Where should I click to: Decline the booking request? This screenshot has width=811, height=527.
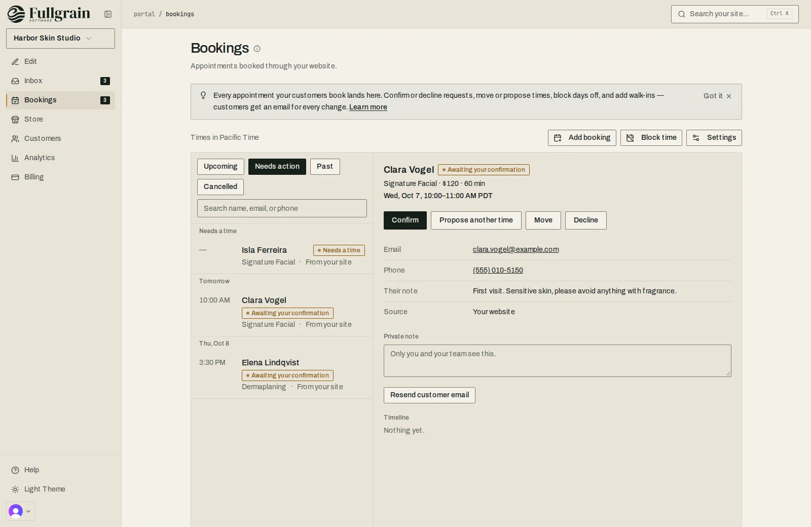586,220
